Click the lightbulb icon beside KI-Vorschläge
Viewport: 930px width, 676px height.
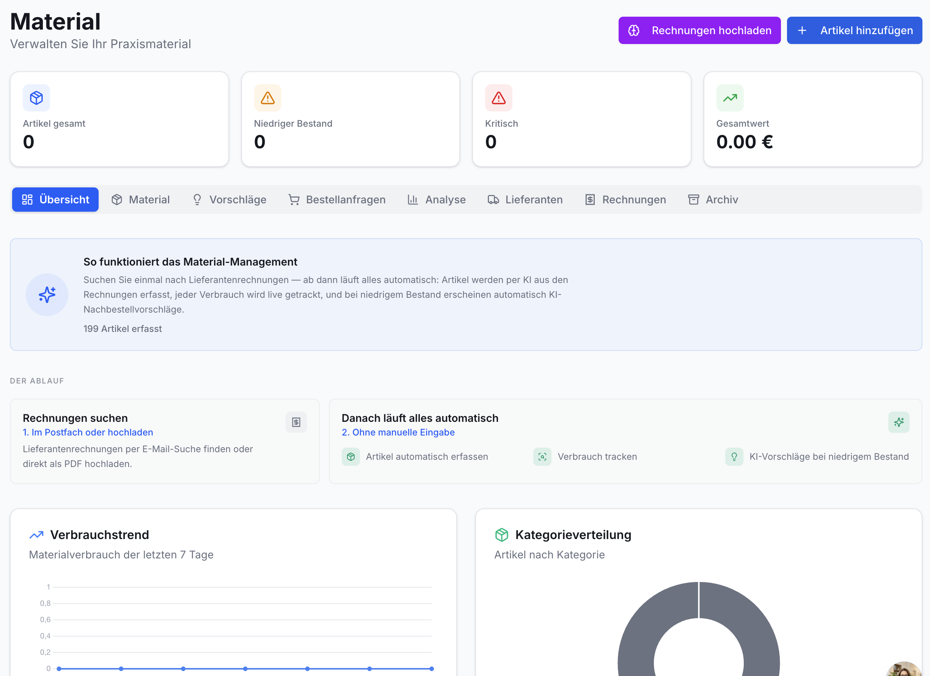pos(734,456)
